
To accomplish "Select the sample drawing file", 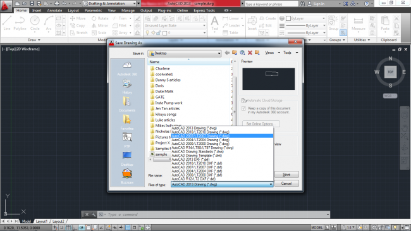I will click(159, 154).
